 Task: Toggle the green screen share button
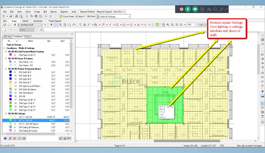click(195, 9)
